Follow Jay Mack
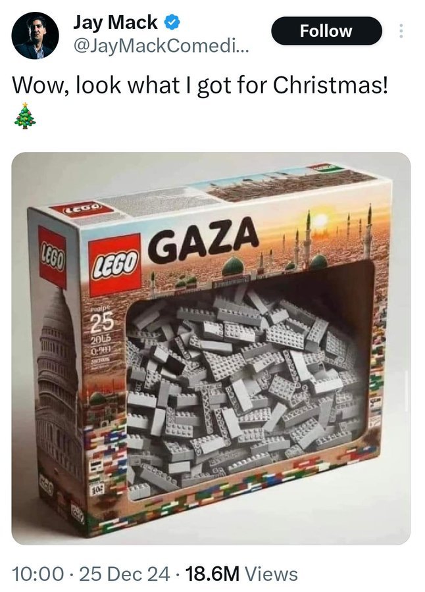Viewport: 425px width, 592px height. point(326,31)
